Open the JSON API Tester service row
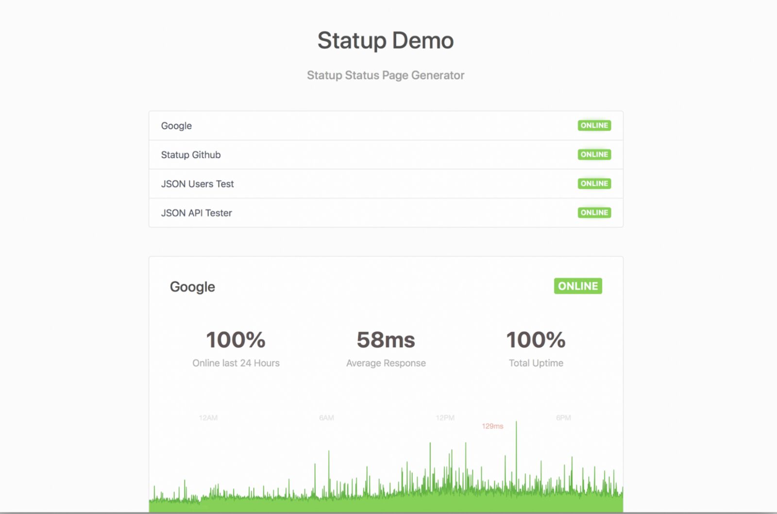The width and height of the screenshot is (777, 514). point(386,213)
